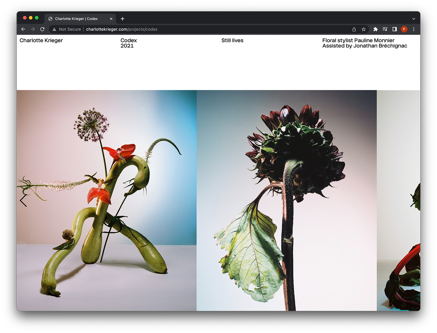Click the dark sunflower photograph
Image resolution: width=437 pixels, height=333 pixels.
(286, 200)
